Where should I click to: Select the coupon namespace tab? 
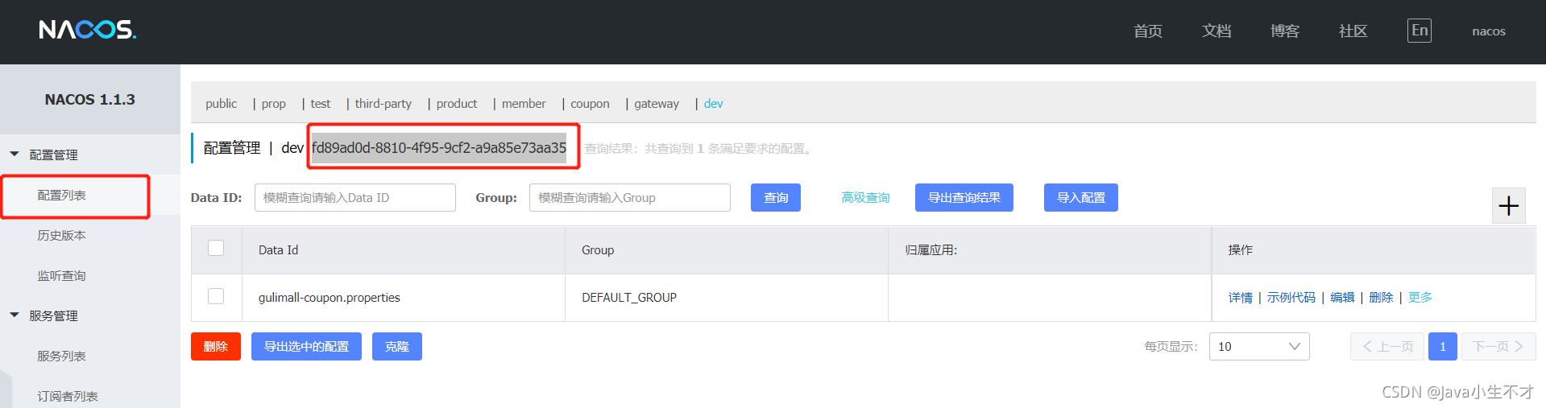(590, 104)
